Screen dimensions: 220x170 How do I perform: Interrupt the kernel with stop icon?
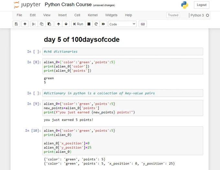click(x=89, y=24)
